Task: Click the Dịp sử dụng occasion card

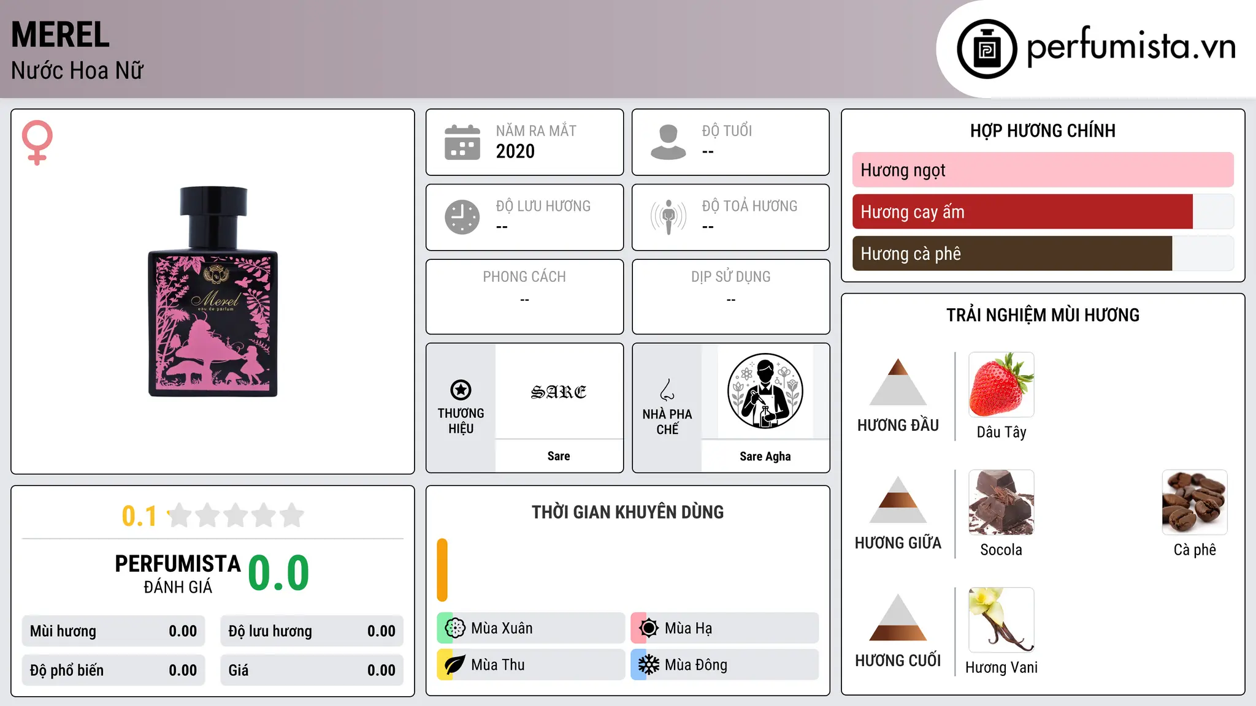Action: tap(730, 297)
